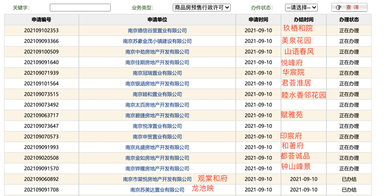This screenshot has width=386, height=196.
Task: Open 南京碧捷房地产开发有限公司 link
Action: 157,116
